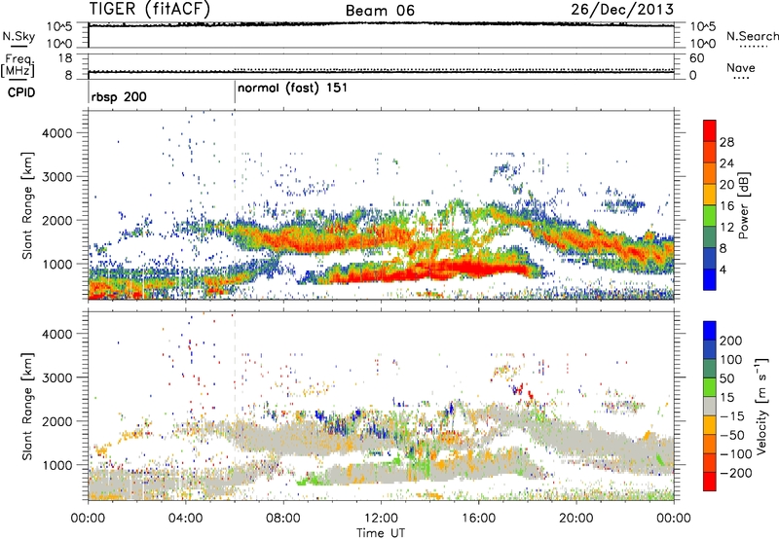Viewport: 779px width, 539px height.
Task: Click the 1000 tick on the power panel axis
Action: click(56, 264)
